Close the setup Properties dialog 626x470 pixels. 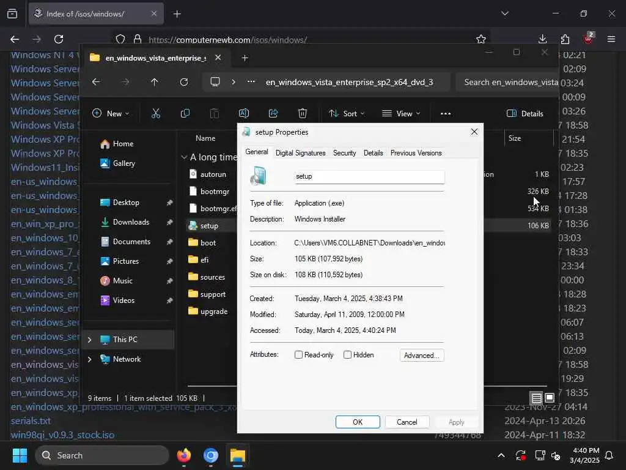tap(474, 132)
